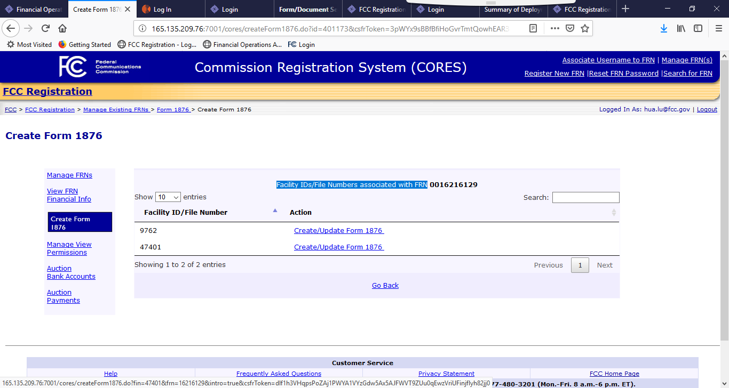Screen dimensions: 729x388
Task: Click the Facility ID 47401 cell
Action: (x=150, y=247)
